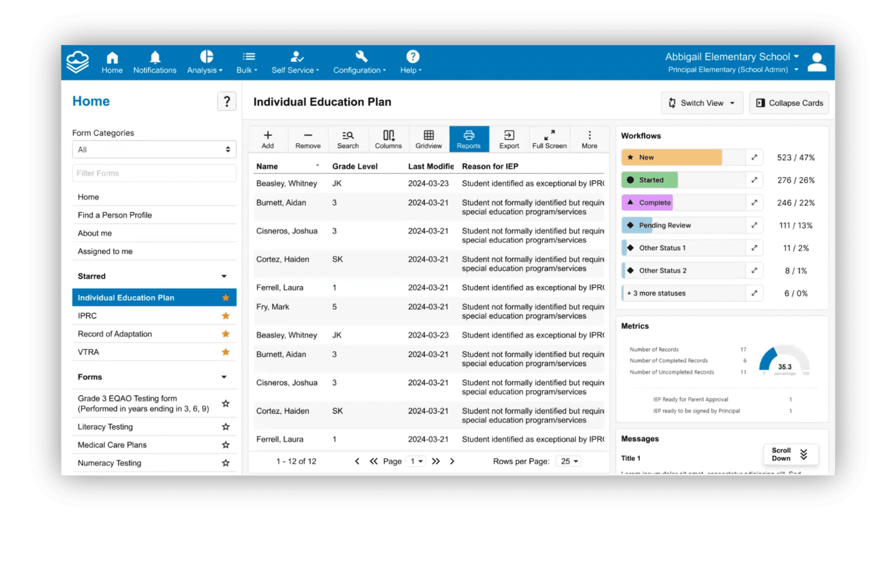Click Search in the toolbar
The image size is (891, 588).
click(348, 139)
